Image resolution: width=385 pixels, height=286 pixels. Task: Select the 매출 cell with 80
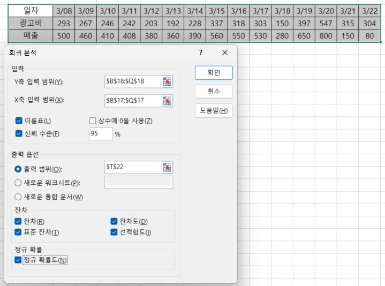369,36
